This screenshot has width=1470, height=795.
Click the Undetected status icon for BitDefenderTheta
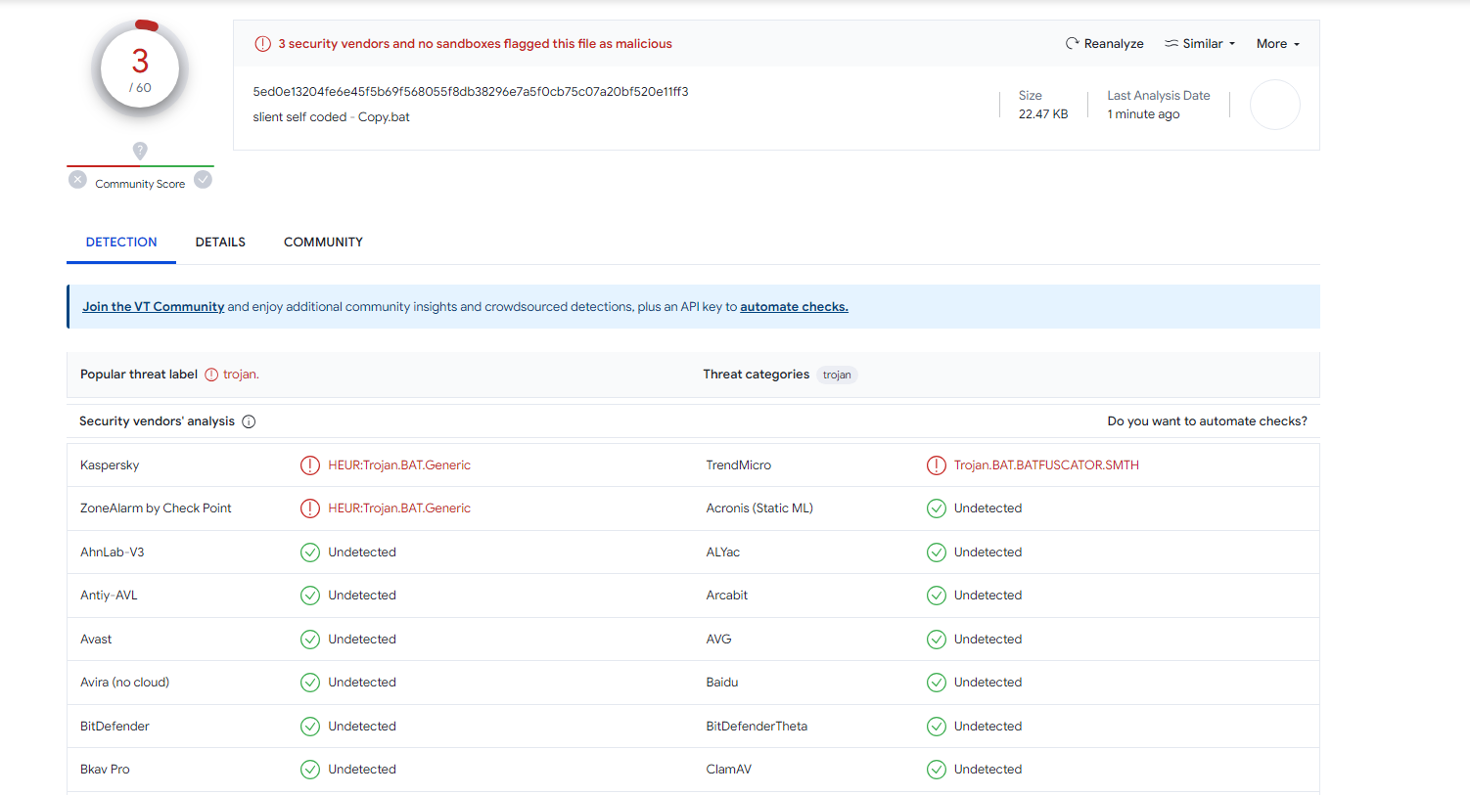[x=937, y=726]
